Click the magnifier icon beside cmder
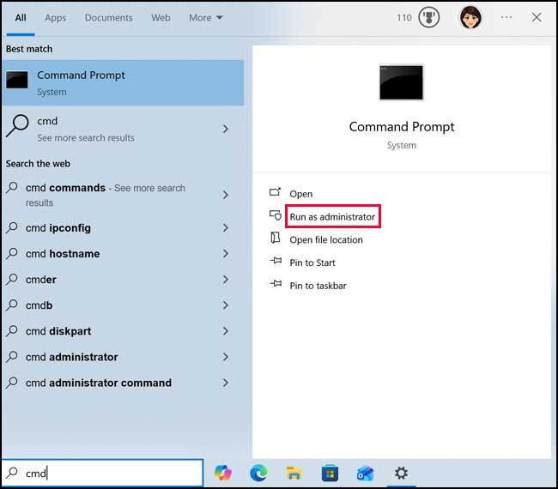This screenshot has height=489, width=558. [12, 279]
